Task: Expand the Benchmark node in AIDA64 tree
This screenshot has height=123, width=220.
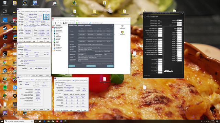Action: click(53, 50)
